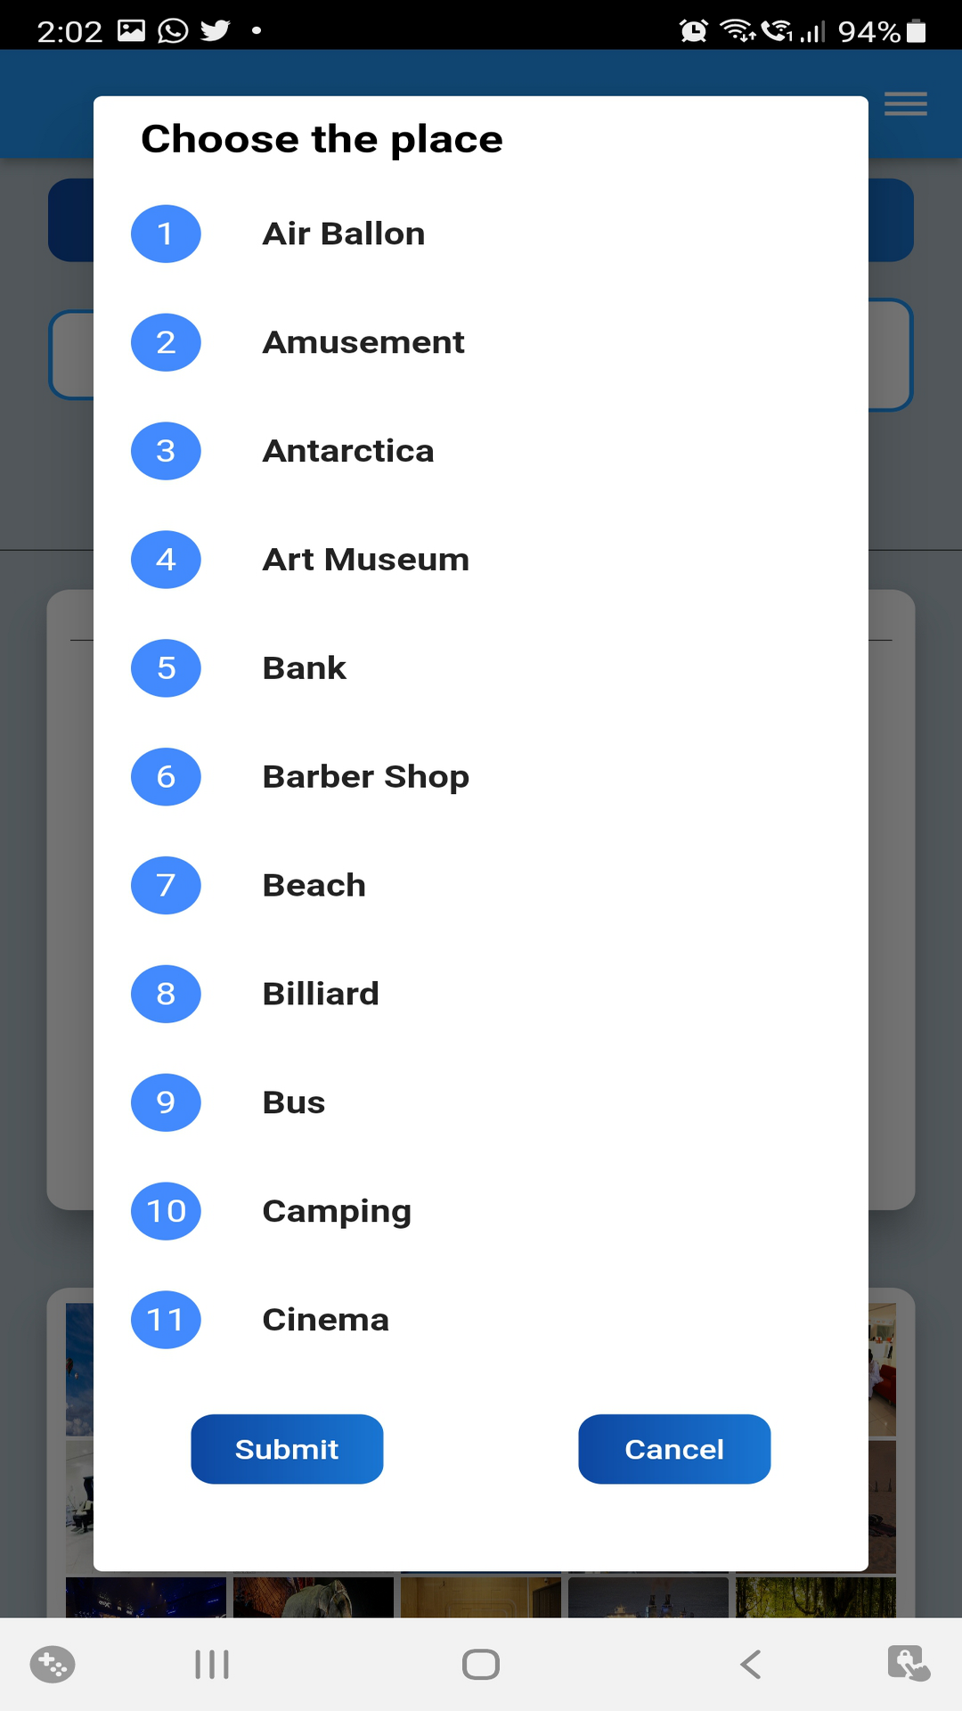
Task: Tap the home button in navigation bar
Action: [481, 1664]
